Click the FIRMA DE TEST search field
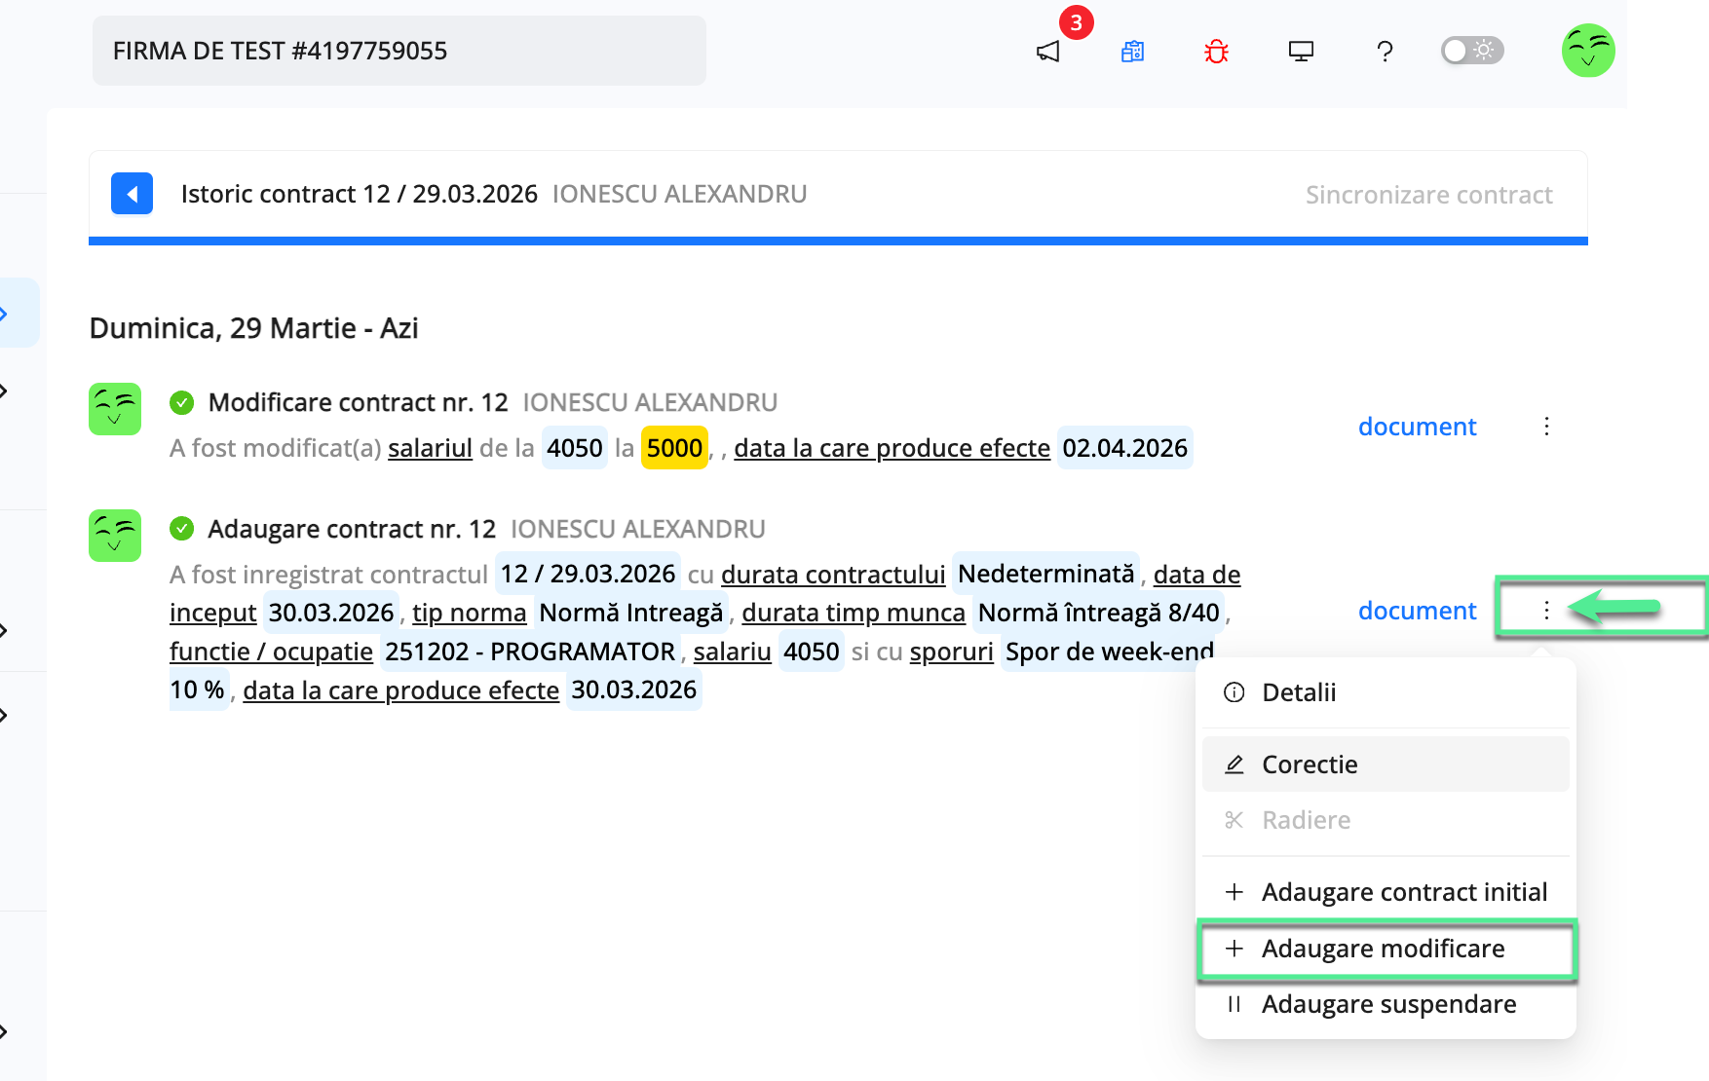 (x=399, y=50)
